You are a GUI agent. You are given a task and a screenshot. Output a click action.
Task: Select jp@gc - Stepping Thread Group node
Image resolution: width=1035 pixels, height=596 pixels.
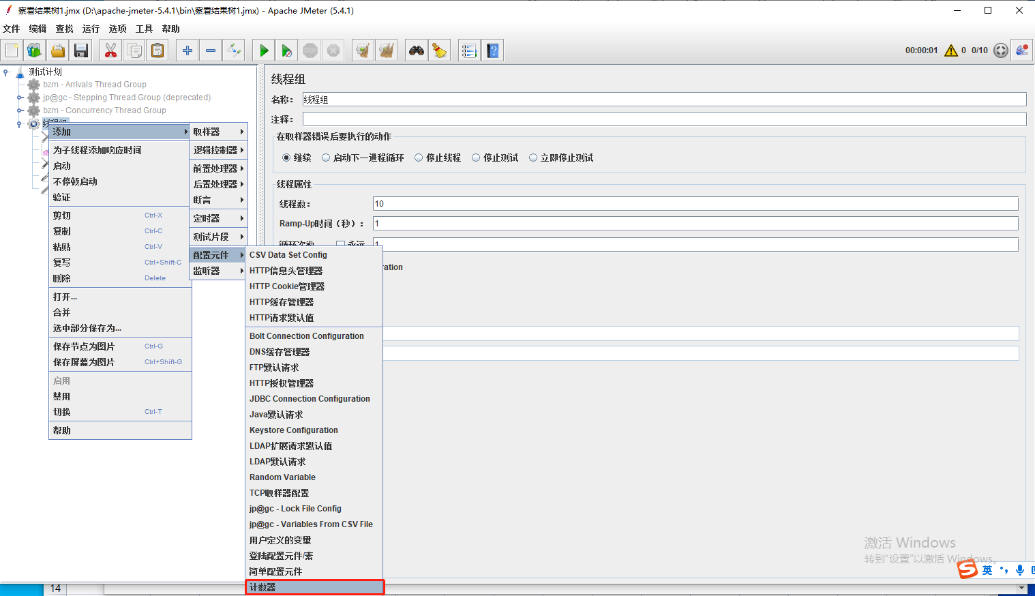click(126, 98)
